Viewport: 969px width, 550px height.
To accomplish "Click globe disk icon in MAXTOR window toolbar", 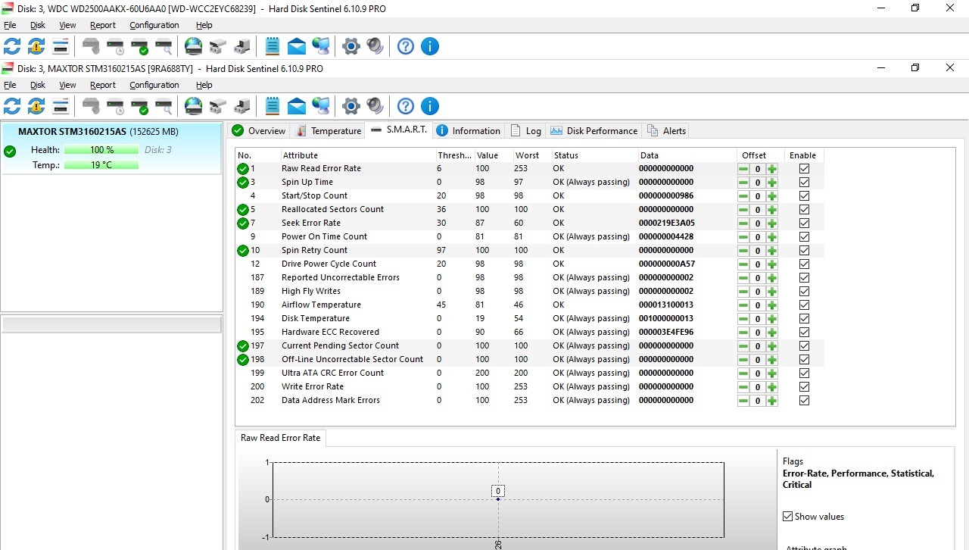I will point(194,106).
